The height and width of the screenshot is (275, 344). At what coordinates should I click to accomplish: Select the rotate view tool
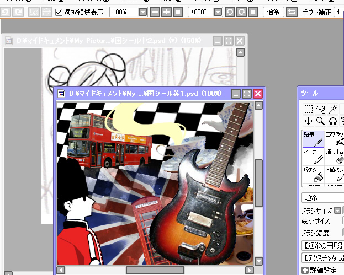tap(332, 121)
